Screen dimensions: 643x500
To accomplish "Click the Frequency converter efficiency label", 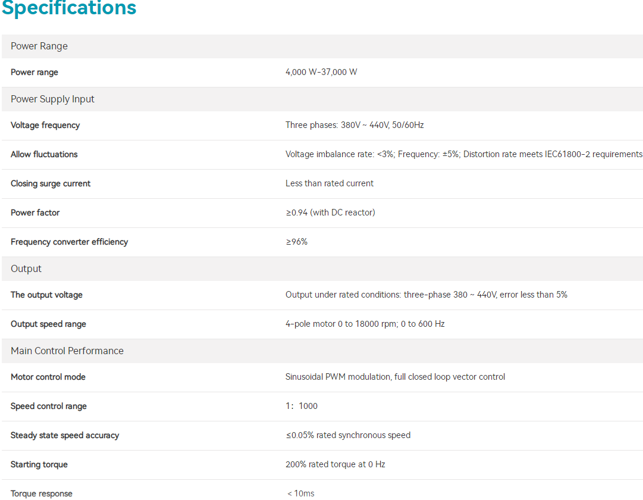I will coord(69,242).
